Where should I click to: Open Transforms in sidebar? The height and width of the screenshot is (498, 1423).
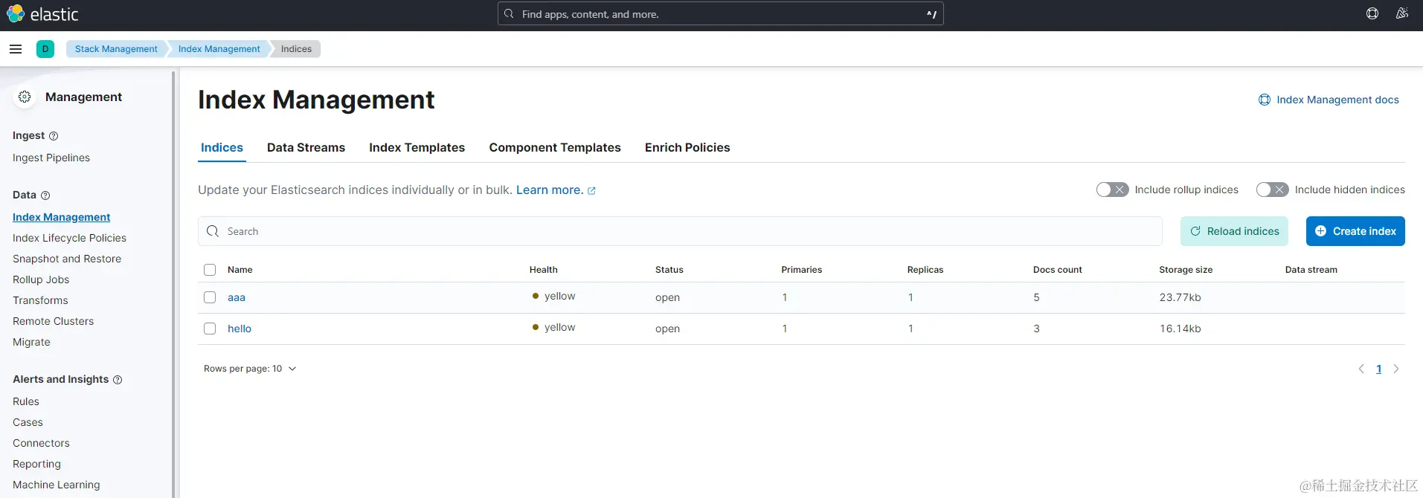[40, 300]
